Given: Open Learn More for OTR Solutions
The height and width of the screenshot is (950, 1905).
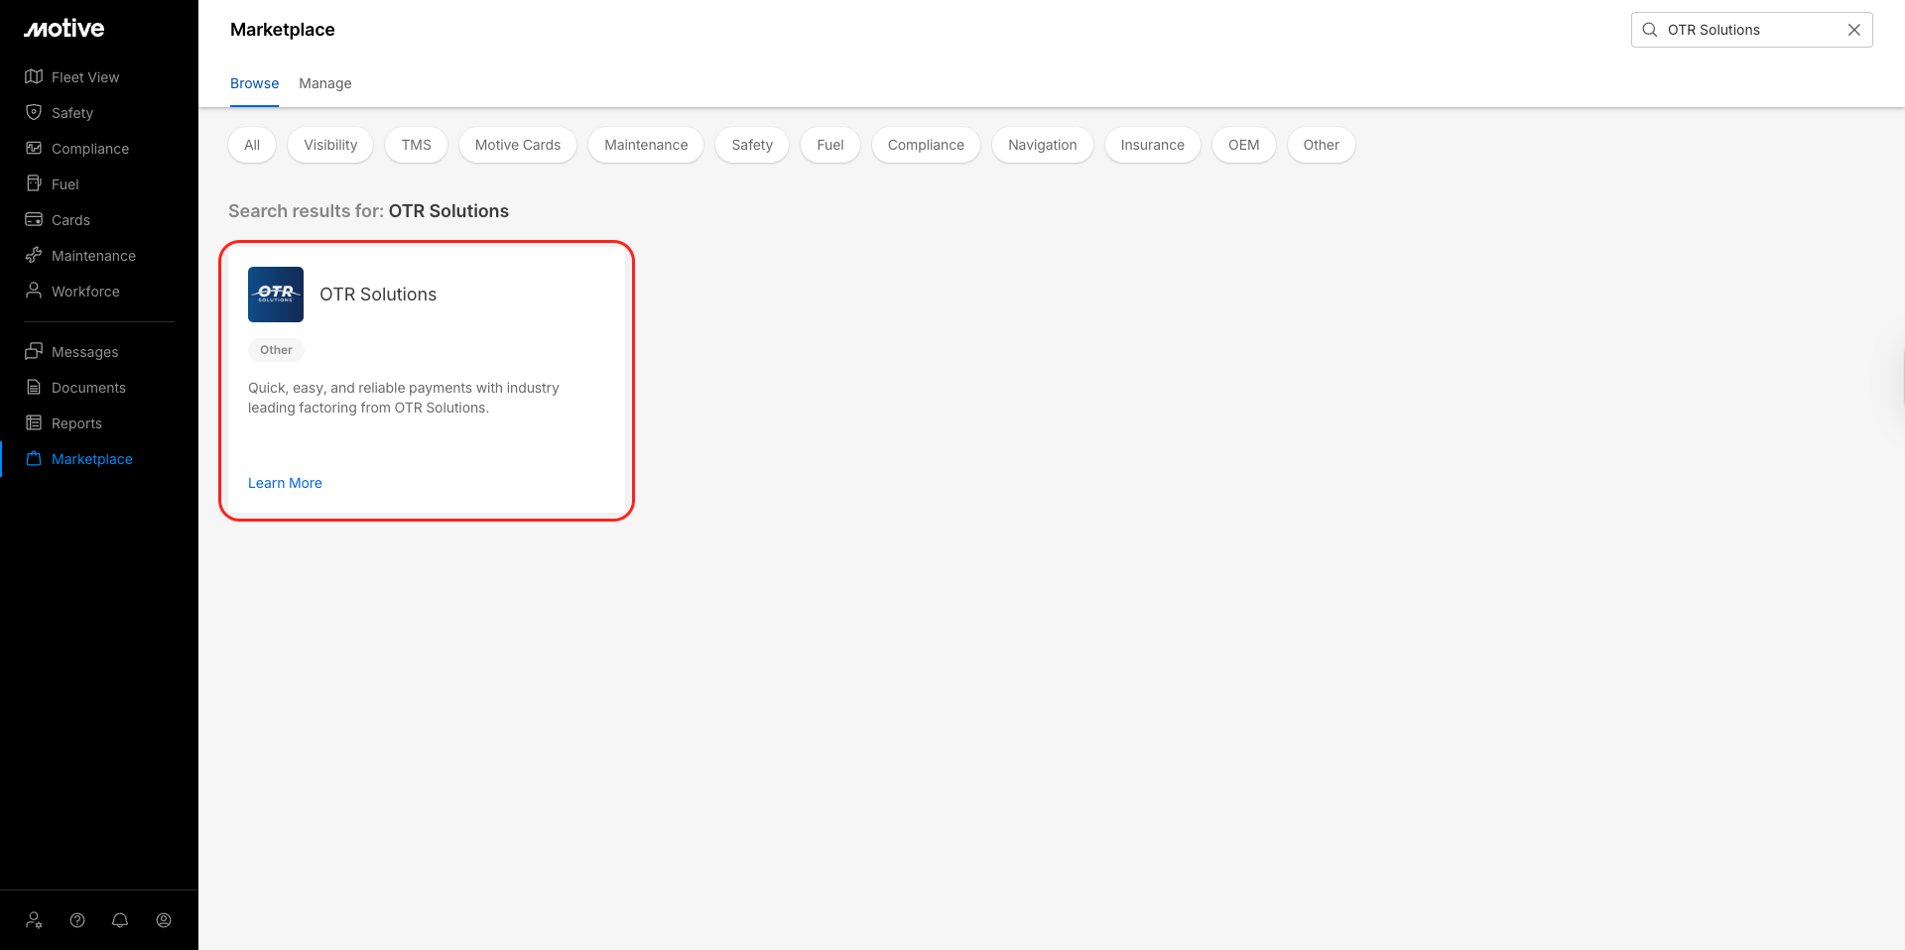Looking at the screenshot, I should [285, 483].
